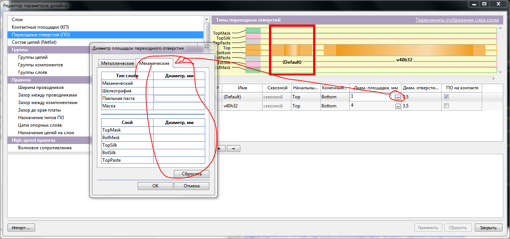Open pad diameter editor for v40h32 row
510x239 pixels.
[x=398, y=106]
